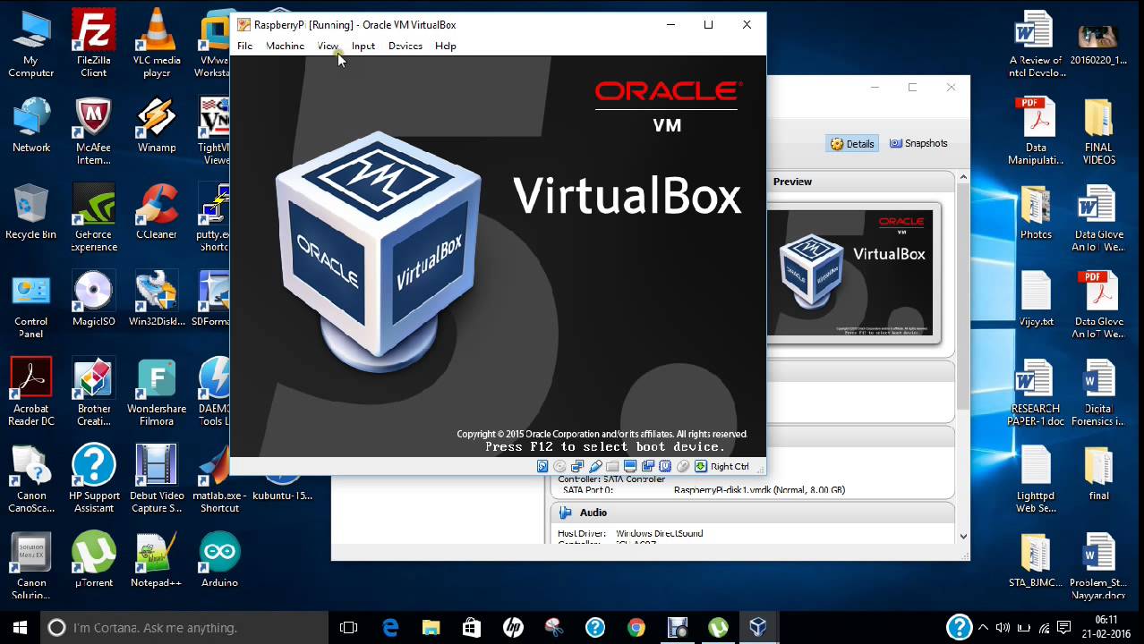This screenshot has height=644, width=1144.
Task: Click the scroll-up arrow of Manager details pane
Action: click(963, 177)
